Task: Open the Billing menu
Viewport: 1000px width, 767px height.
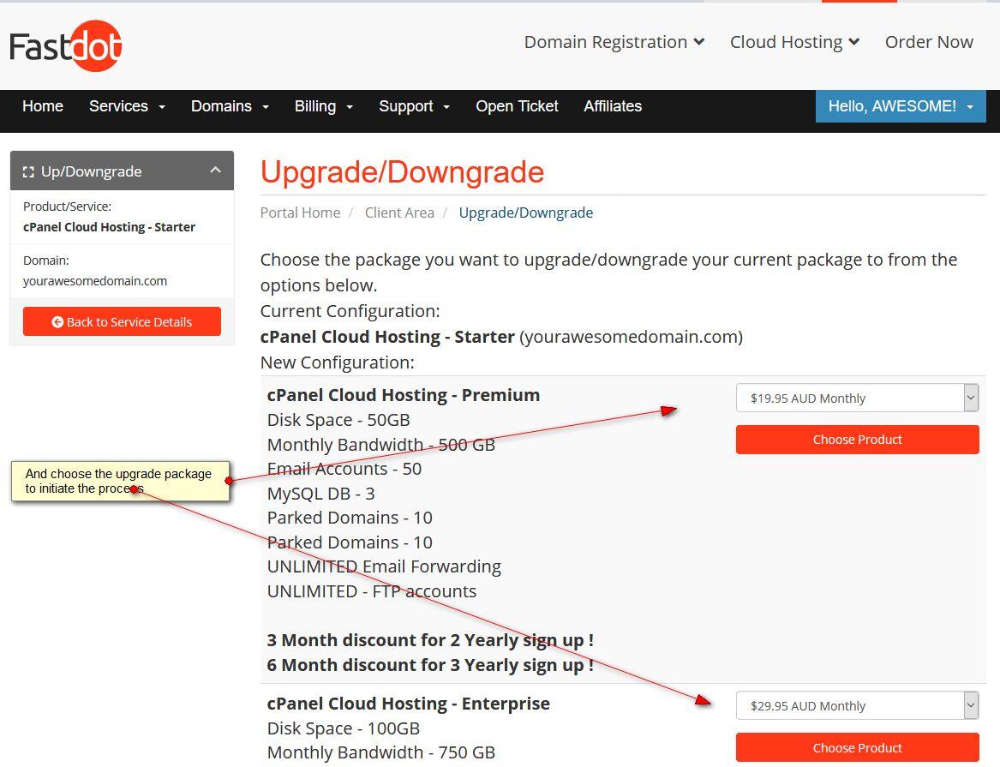Action: [x=323, y=105]
